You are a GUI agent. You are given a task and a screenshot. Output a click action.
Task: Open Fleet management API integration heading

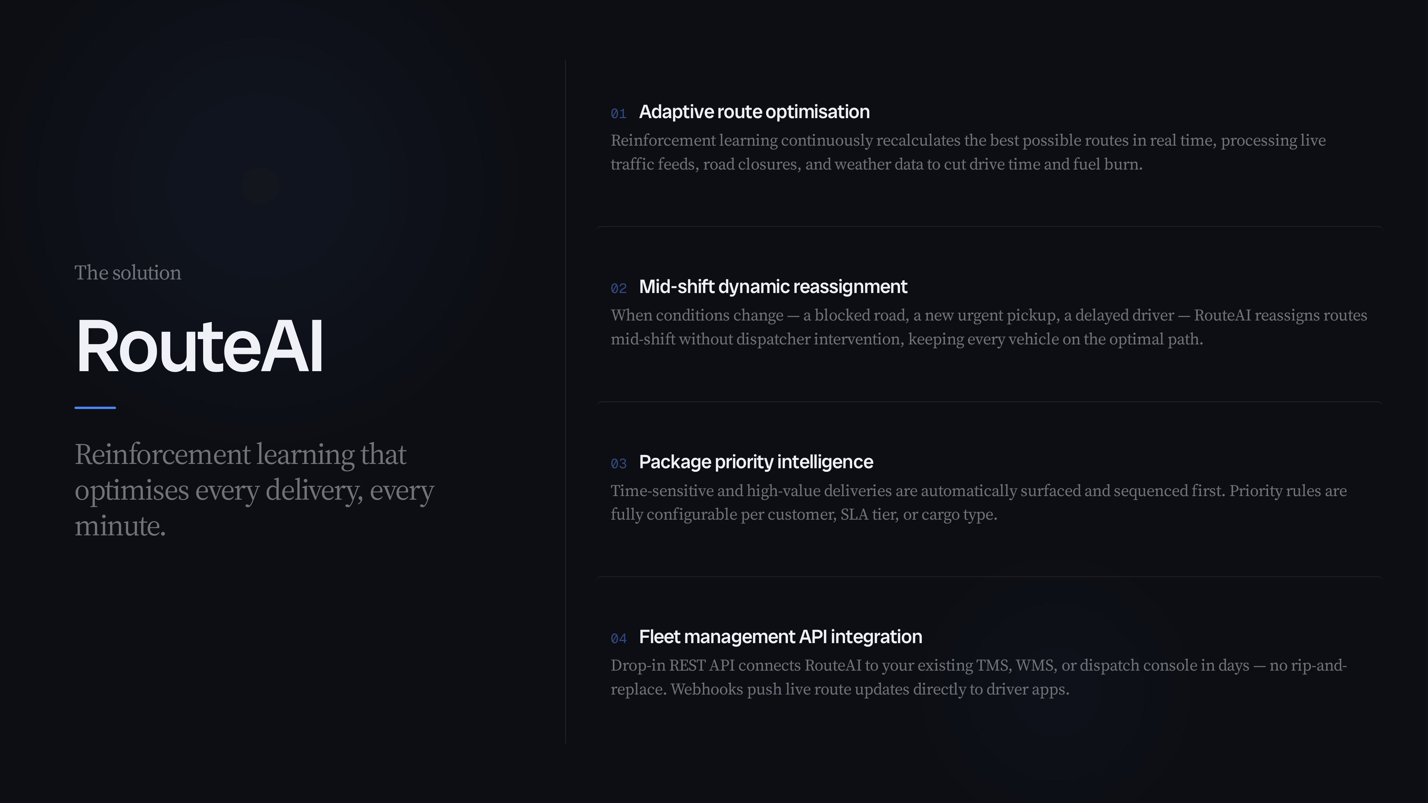780,637
